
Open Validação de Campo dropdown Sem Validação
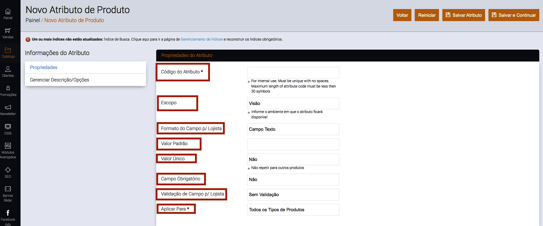pyautogui.click(x=293, y=194)
